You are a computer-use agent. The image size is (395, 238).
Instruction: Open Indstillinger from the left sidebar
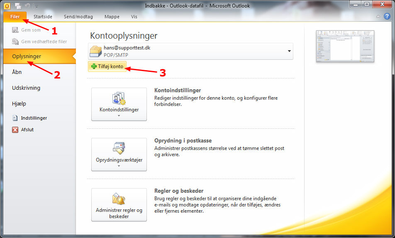[x=34, y=118]
